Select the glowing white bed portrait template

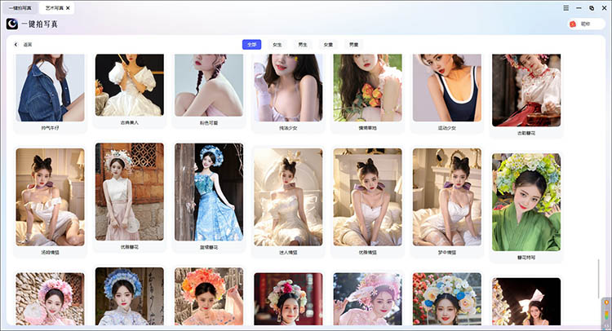click(x=288, y=196)
